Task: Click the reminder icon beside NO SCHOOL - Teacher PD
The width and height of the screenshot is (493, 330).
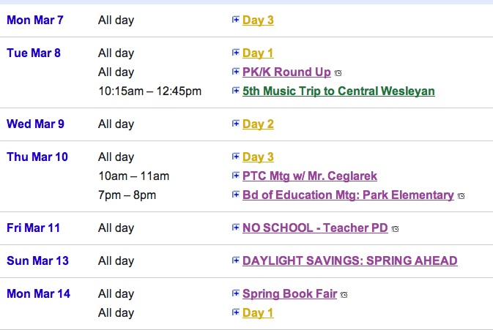Action: tap(395, 229)
